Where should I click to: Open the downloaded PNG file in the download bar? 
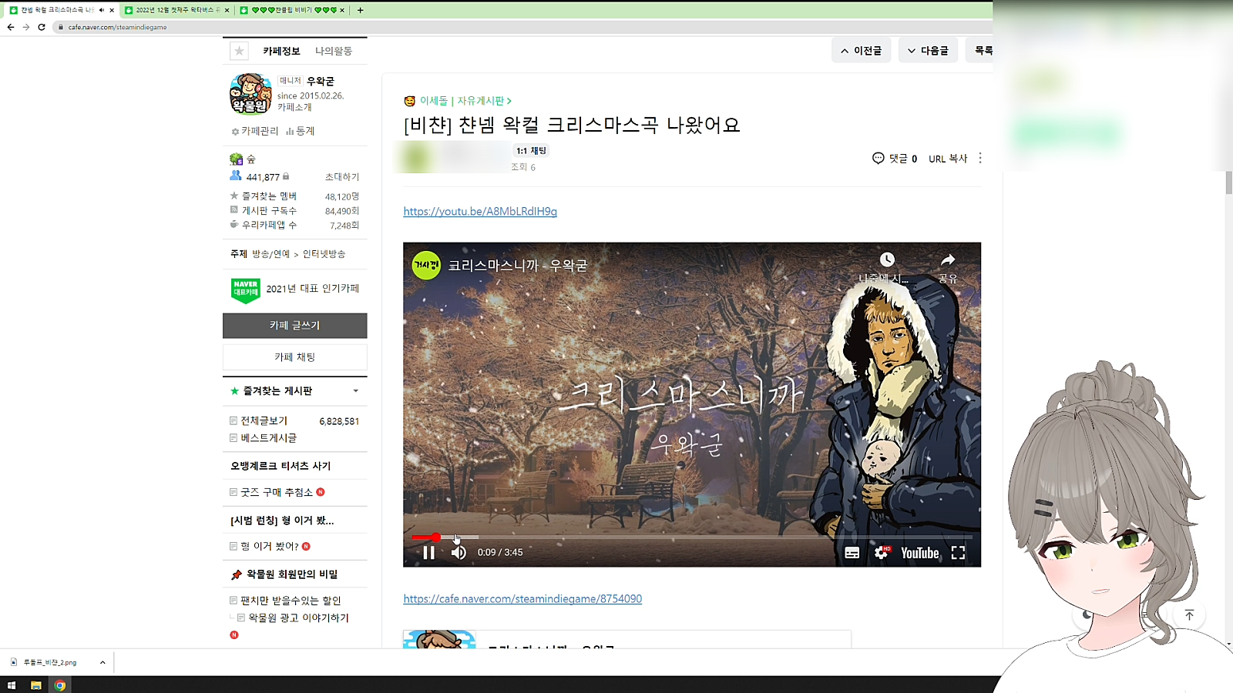pyautogui.click(x=51, y=662)
